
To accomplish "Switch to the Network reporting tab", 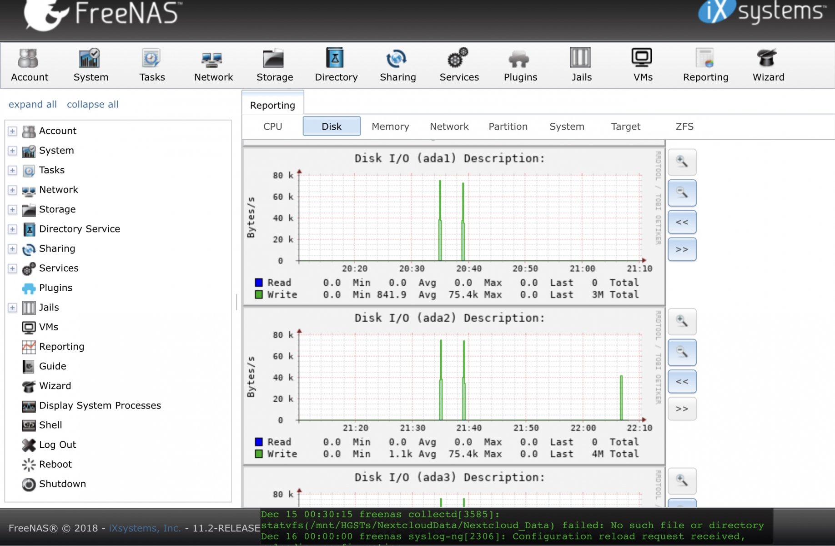I will point(449,126).
